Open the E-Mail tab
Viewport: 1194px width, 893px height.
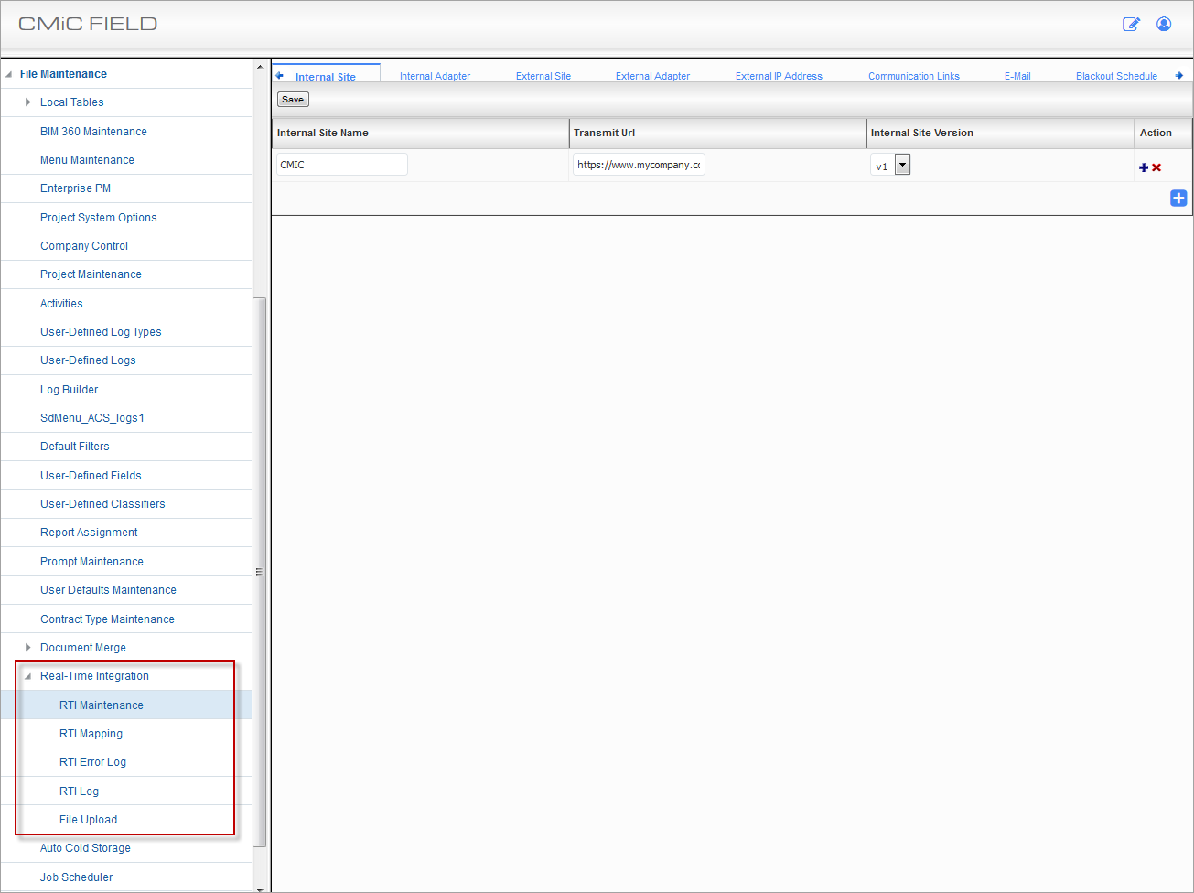(1017, 76)
